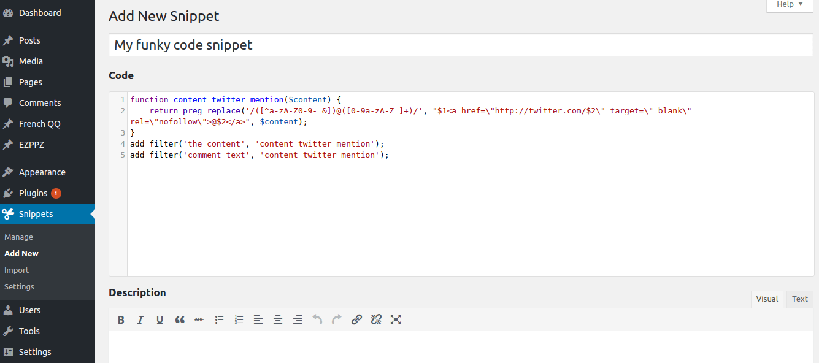Open the Import snippets page
819x363 pixels.
(x=17, y=270)
